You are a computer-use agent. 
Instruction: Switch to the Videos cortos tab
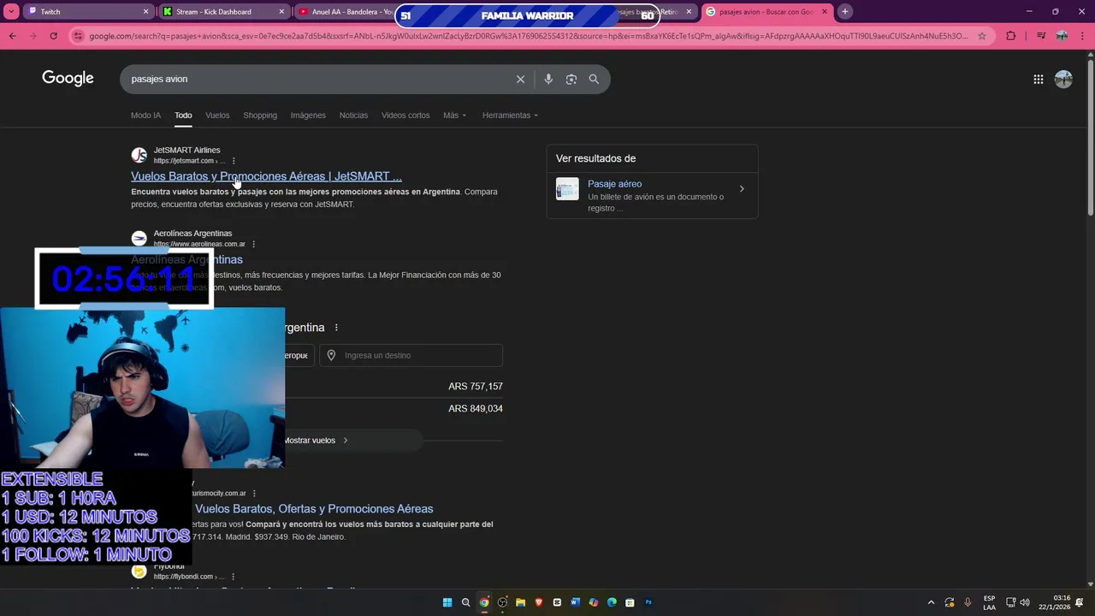(405, 115)
